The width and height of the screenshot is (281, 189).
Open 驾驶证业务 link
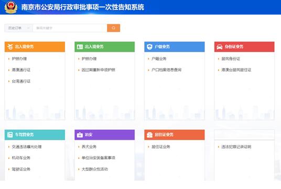[x=21, y=169]
